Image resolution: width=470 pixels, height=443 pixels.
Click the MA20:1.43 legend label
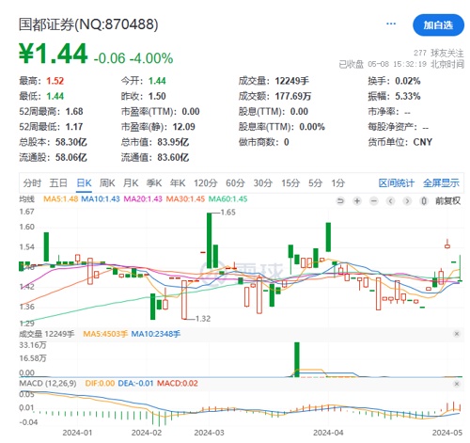coord(143,199)
